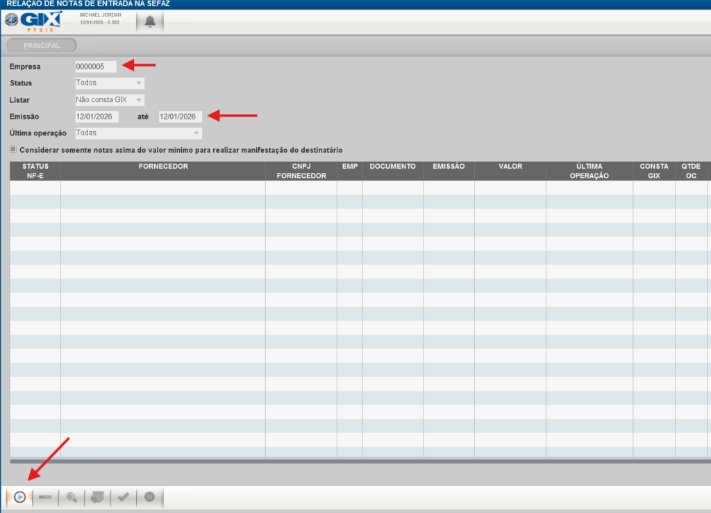Select the PRINCIPAL tab
711x513 pixels.
click(41, 46)
